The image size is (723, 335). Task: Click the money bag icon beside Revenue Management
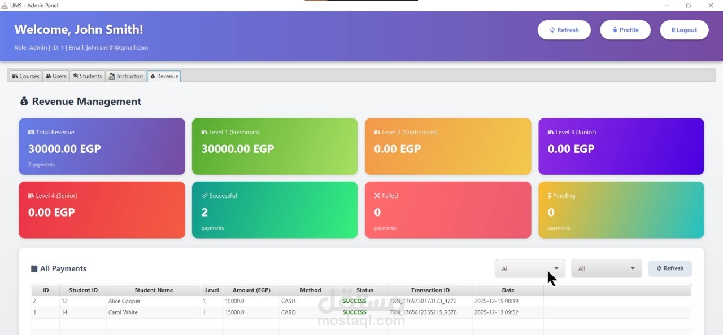(x=24, y=102)
